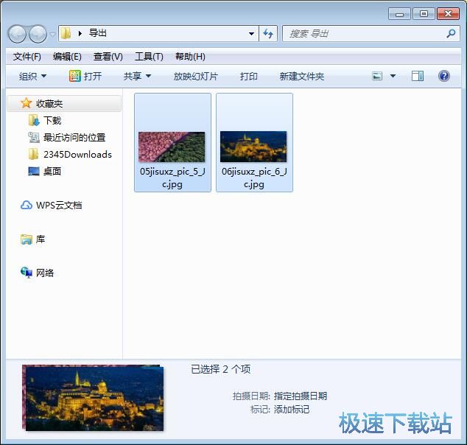Click the folder icon in address bar
The height and width of the screenshot is (445, 467).
[x=66, y=33]
